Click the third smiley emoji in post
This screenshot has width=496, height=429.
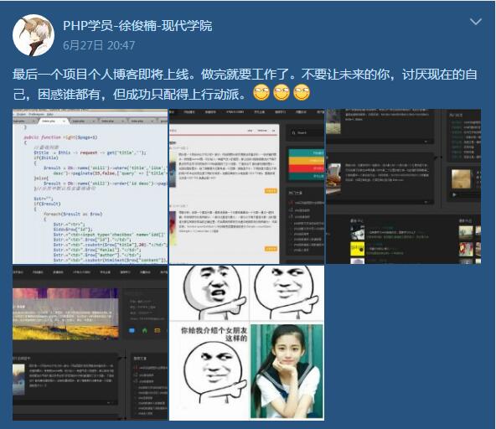tap(302, 93)
